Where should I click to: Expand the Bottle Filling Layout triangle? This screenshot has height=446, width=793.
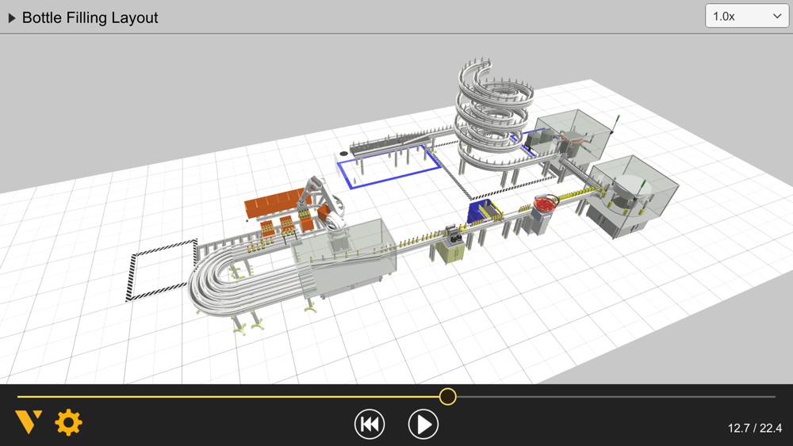[x=12, y=18]
